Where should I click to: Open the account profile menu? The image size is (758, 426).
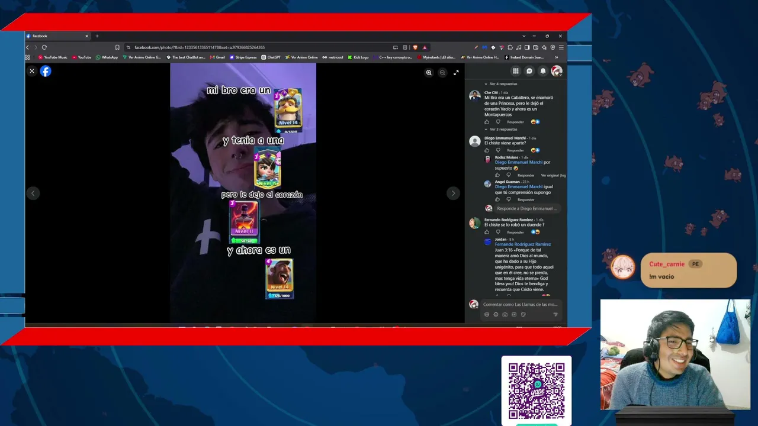pyautogui.click(x=556, y=71)
